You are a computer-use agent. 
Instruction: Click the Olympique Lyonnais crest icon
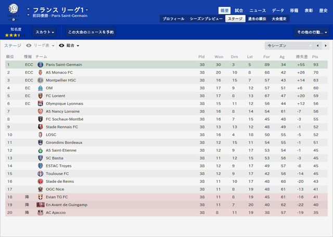pyautogui.click(x=41, y=103)
